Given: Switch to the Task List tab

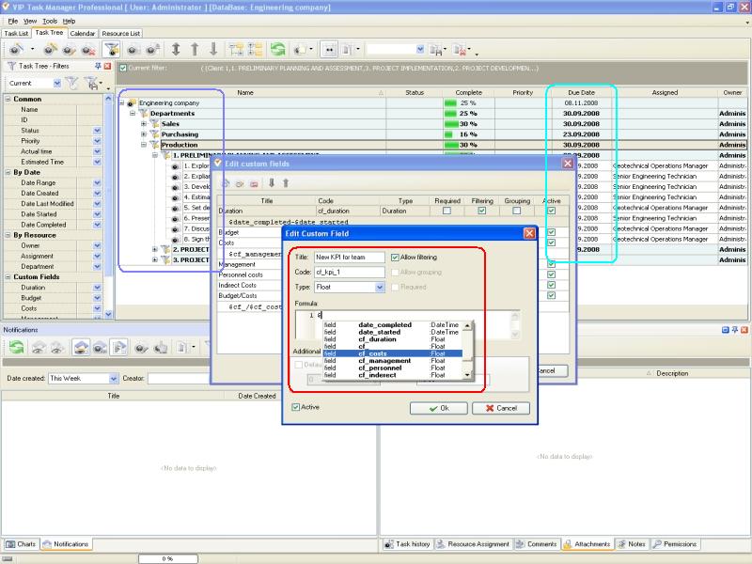Looking at the screenshot, I should 16,34.
